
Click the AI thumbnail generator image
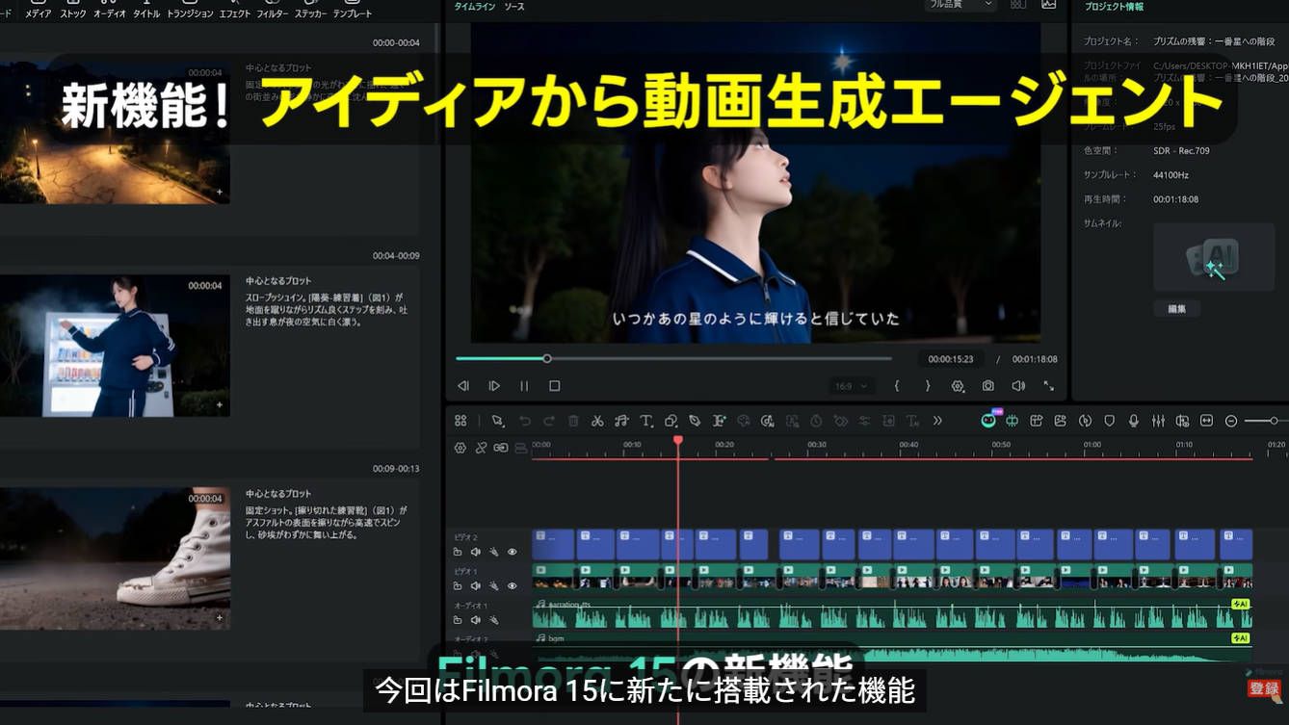pos(1214,257)
